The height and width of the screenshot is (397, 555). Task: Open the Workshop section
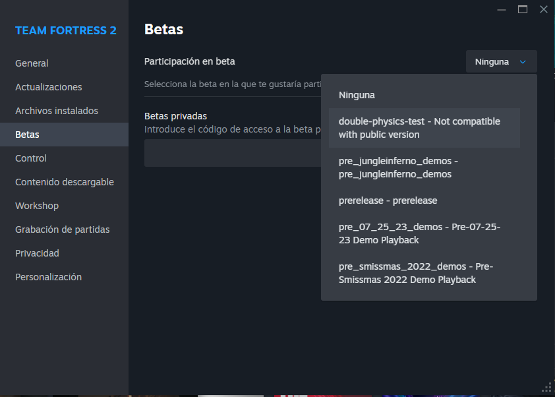pos(36,206)
